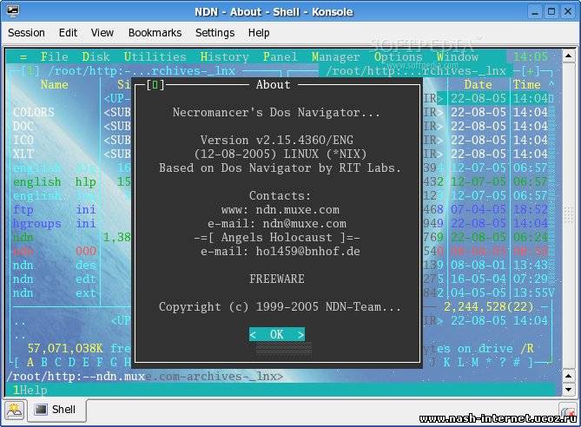Click the scrollbar down arrow at bottom

tap(568, 389)
